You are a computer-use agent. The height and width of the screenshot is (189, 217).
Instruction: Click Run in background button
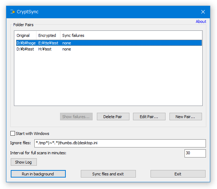coord(38,174)
